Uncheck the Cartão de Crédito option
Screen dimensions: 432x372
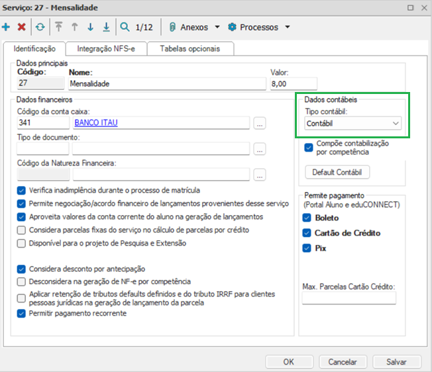coord(307,233)
